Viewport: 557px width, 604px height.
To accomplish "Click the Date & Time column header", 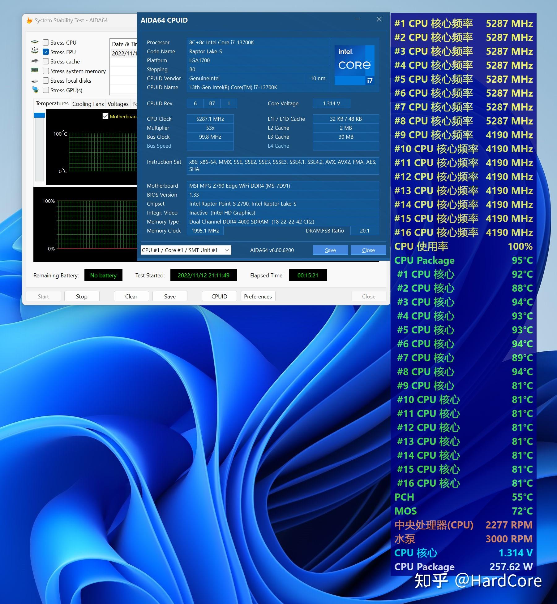I will pyautogui.click(x=124, y=44).
